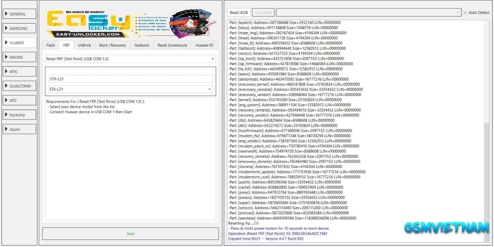Viewport: 494px width, 247px height.
Task: Expand the SAMSUNG sidebar category
Action: (19, 28)
